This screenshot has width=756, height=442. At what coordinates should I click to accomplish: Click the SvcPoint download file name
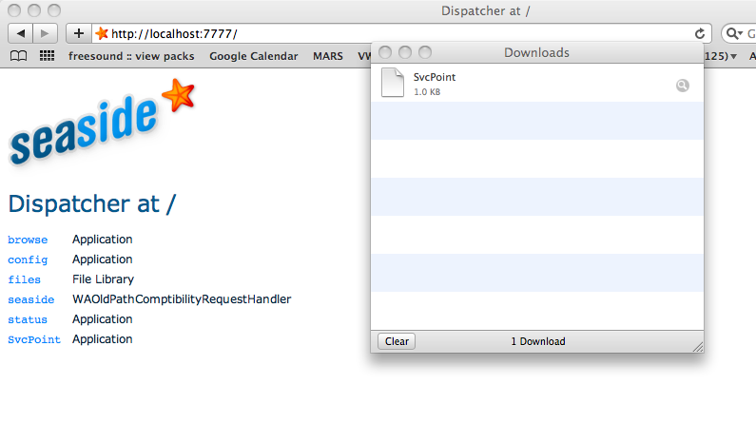[x=435, y=77]
